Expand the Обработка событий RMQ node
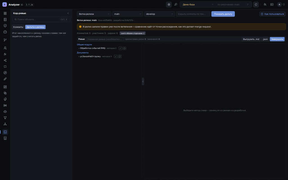The width and height of the screenshot is (288, 180). (79, 48)
